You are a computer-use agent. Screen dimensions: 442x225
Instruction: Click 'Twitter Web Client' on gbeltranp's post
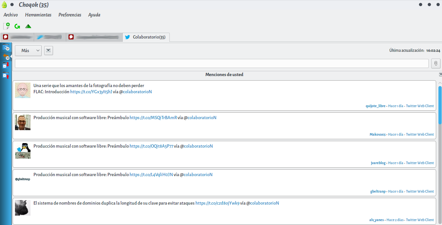click(420, 191)
